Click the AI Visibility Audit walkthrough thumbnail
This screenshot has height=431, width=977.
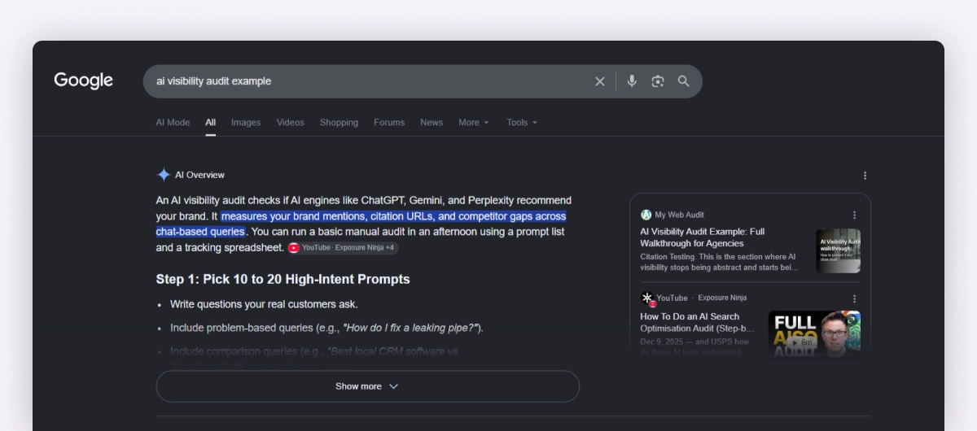[x=838, y=250]
